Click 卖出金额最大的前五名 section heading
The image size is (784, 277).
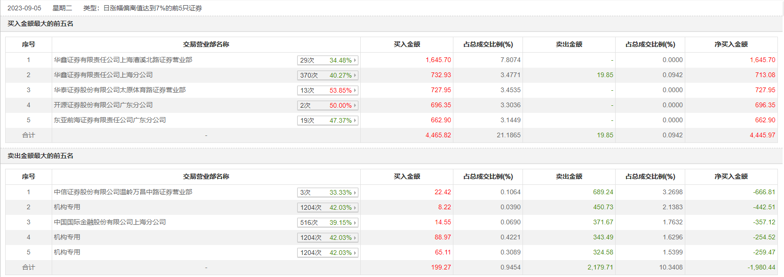point(40,156)
